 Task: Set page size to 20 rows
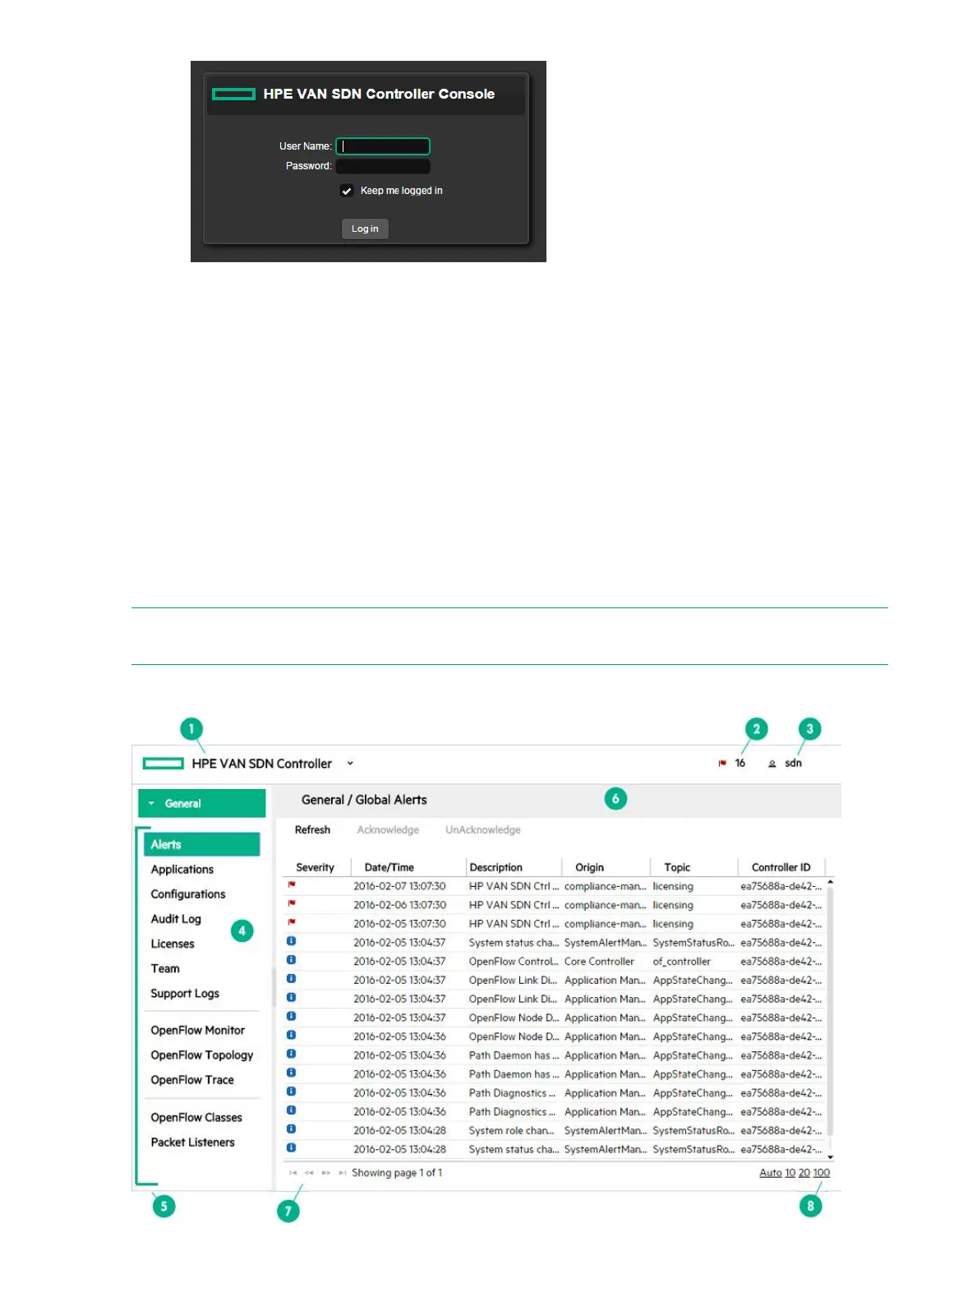(804, 1173)
